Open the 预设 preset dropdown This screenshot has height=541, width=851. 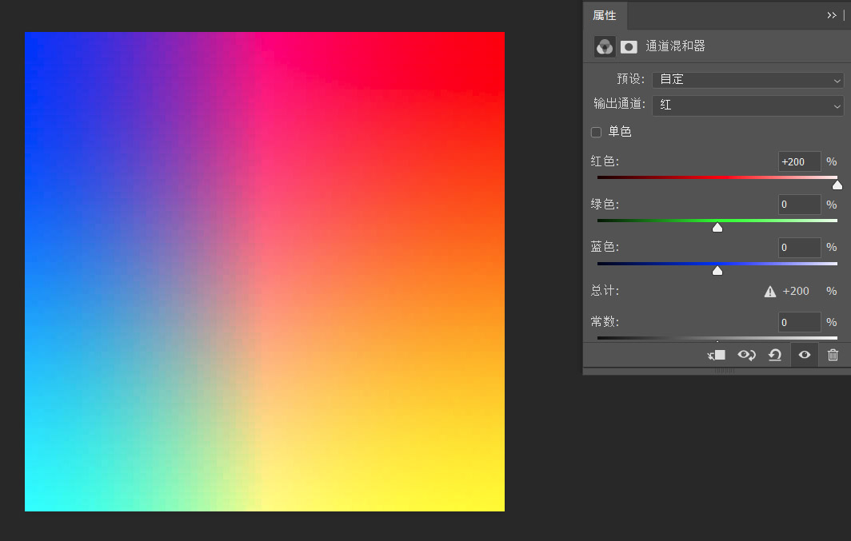click(748, 80)
